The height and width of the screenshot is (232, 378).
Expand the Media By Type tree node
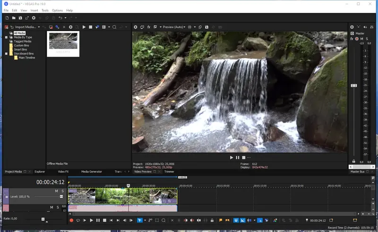click(x=6, y=37)
